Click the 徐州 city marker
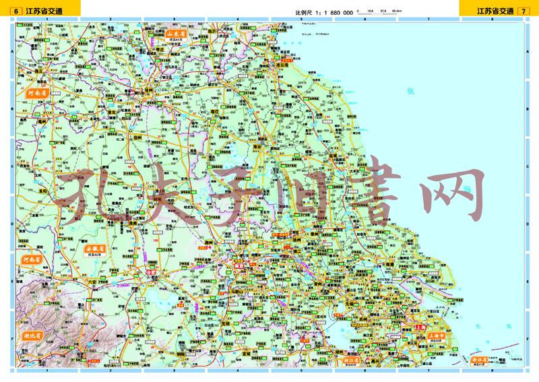Viewport: 539px width, 382px height. tap(147, 90)
